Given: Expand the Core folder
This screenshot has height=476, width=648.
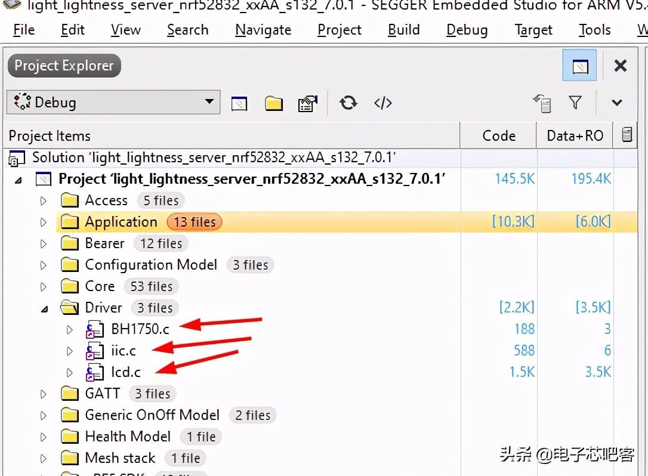Looking at the screenshot, I should pos(44,287).
